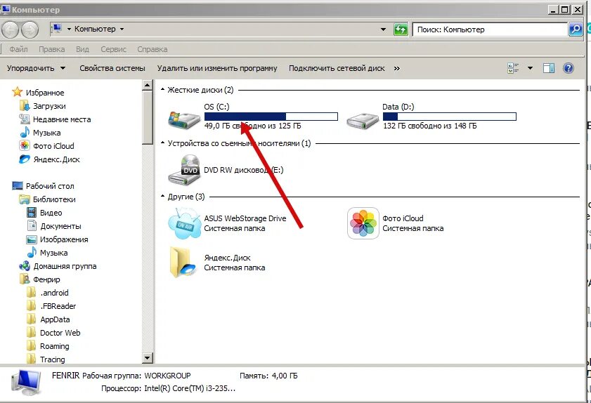Expand the root arrow before Компьютер
Image resolution: width=591 pixels, height=403 pixels.
(69, 29)
